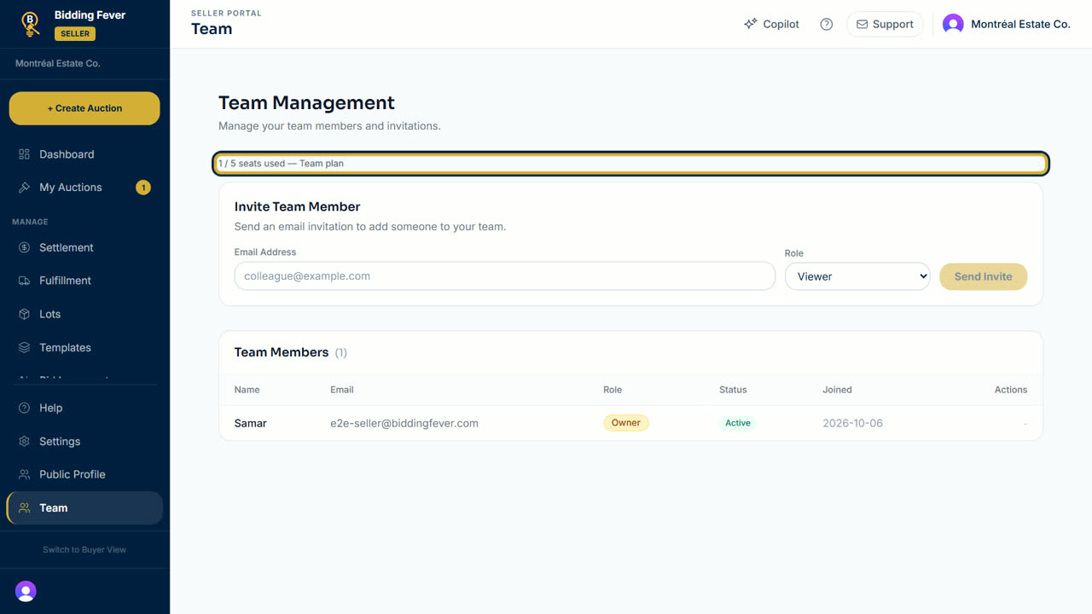Open help via top bar question icon
The image size is (1092, 614).
click(x=826, y=24)
